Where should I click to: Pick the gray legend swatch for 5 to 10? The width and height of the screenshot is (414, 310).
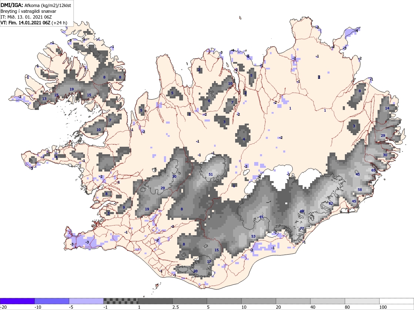tap(224, 301)
